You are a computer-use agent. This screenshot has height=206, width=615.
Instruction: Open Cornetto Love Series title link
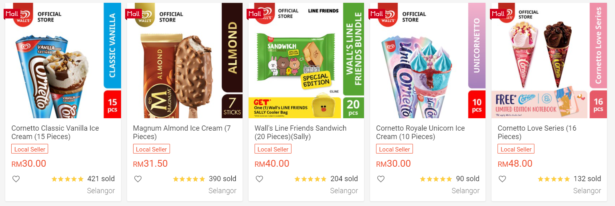(537, 132)
